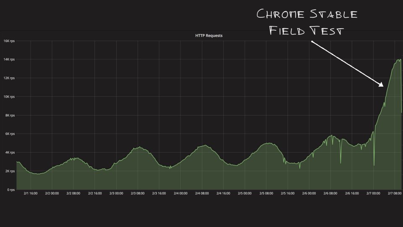This screenshot has height=227, width=403.
Task: Click the 2/7 00:00 time label
Action: point(373,193)
